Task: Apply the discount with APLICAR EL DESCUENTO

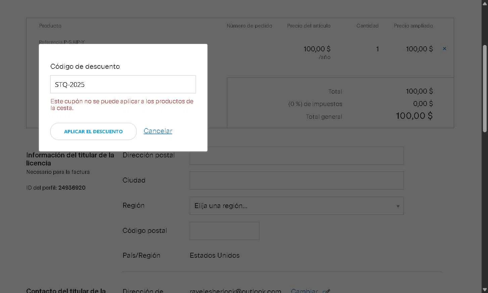Action: coord(93,131)
